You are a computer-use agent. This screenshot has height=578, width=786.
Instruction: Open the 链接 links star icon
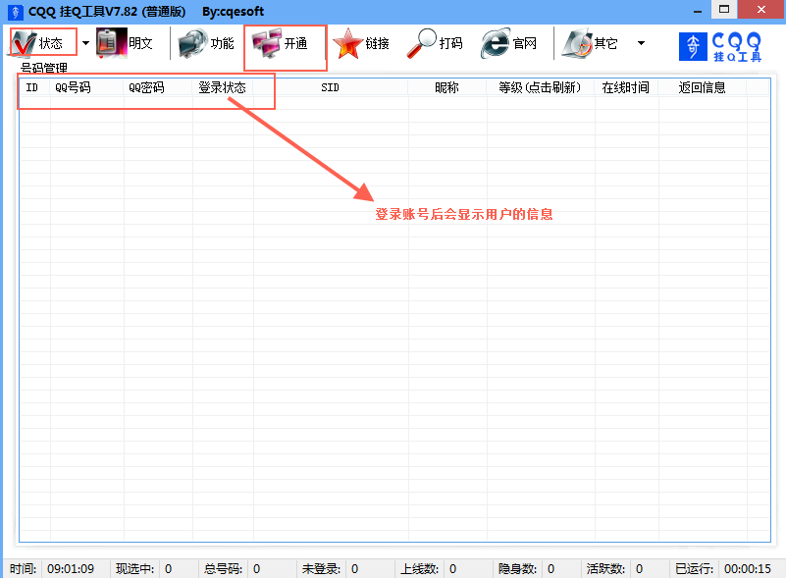point(351,42)
